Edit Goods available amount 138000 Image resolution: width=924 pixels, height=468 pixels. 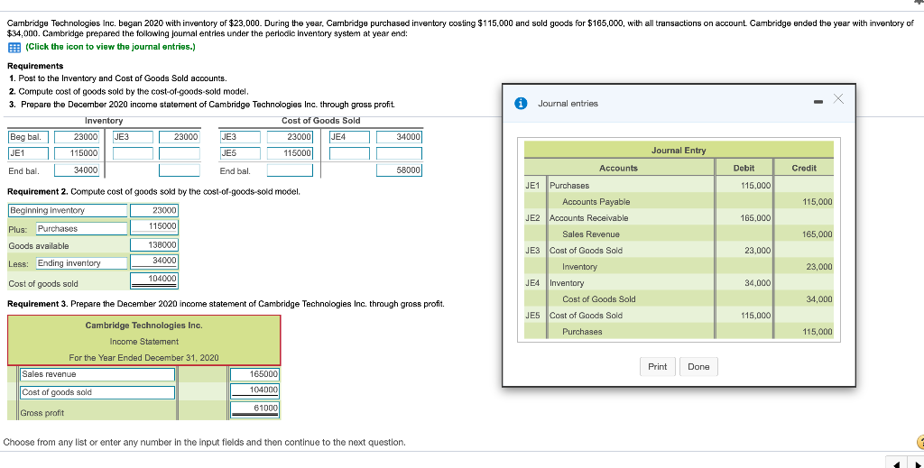153,245
